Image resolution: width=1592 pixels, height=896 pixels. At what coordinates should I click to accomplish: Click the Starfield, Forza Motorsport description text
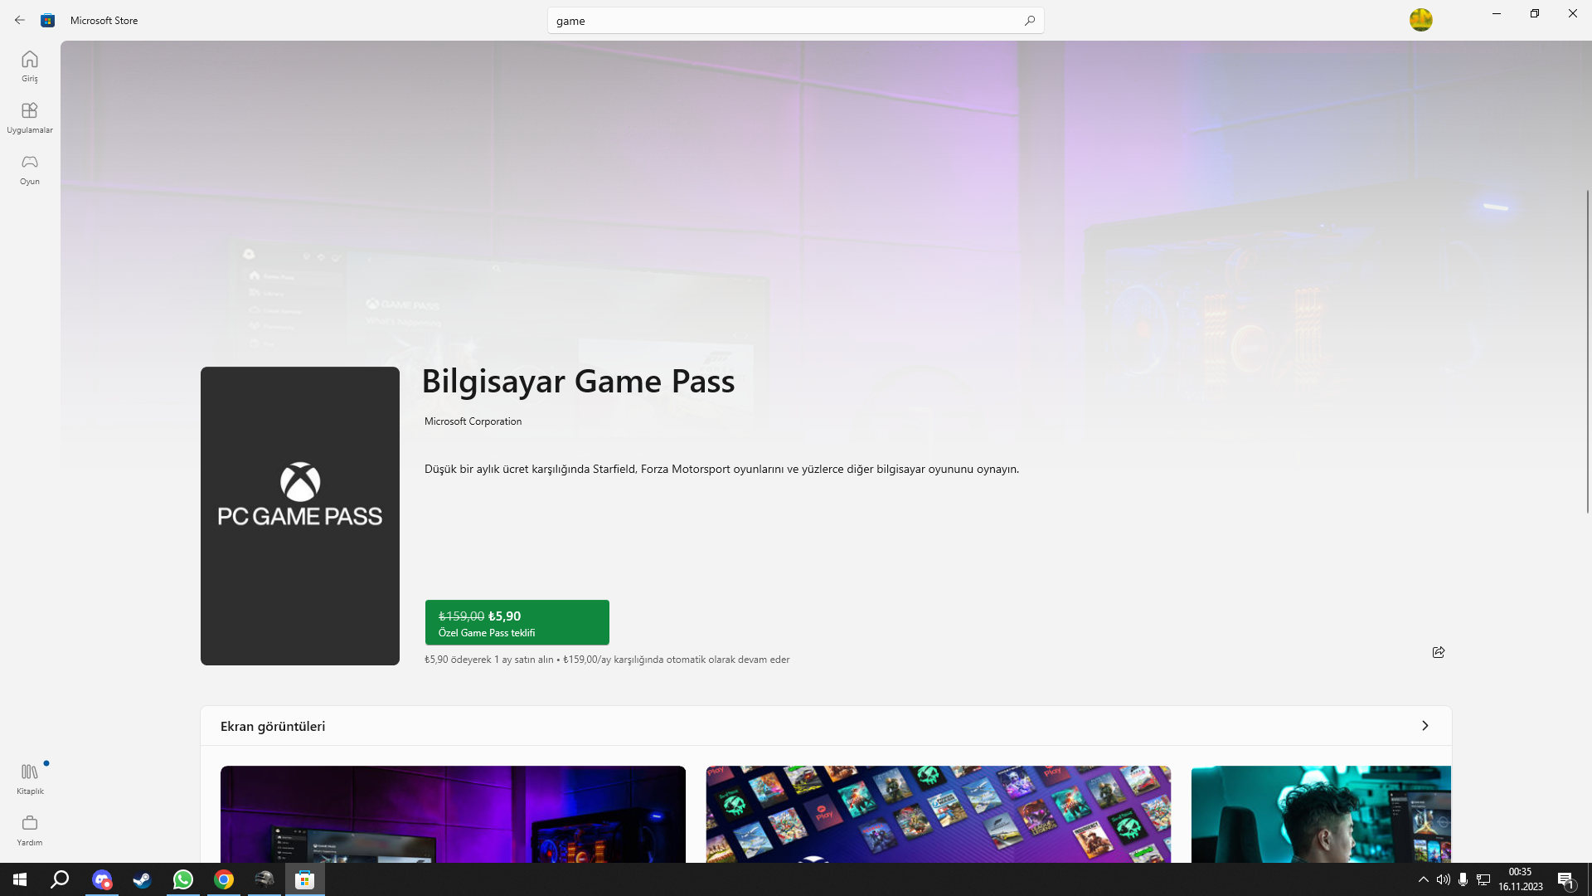click(x=721, y=469)
